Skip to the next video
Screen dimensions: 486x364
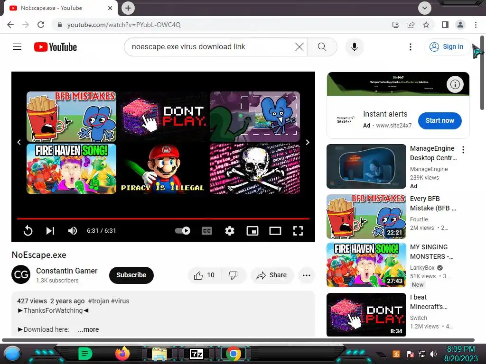[50, 231]
